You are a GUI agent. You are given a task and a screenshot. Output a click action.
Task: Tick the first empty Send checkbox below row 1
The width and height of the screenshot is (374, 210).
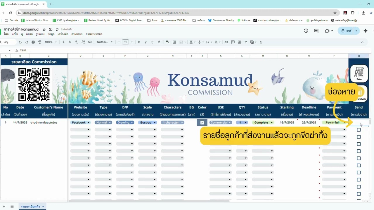(359, 130)
